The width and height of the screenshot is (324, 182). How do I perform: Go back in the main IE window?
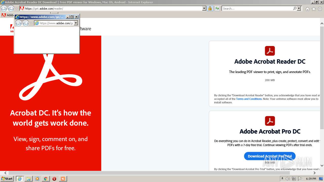pos(4,8)
